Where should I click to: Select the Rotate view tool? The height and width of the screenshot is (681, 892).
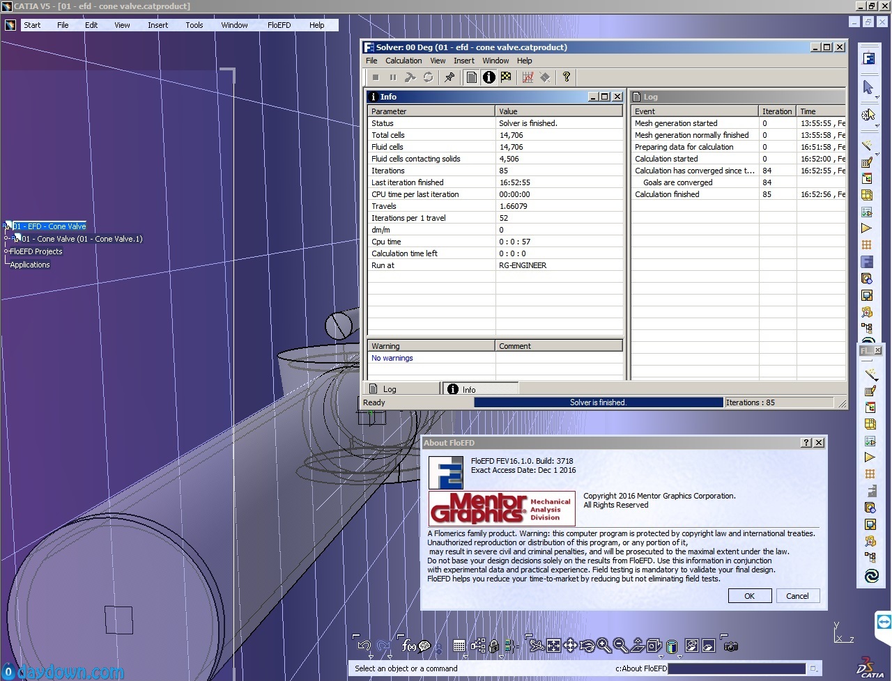pos(587,646)
